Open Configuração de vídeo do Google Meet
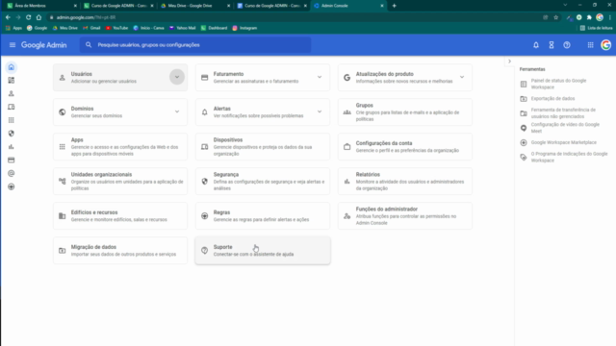 (564, 128)
